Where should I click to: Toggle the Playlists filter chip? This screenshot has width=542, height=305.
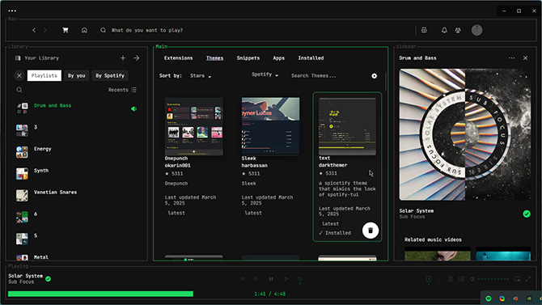pyautogui.click(x=44, y=75)
